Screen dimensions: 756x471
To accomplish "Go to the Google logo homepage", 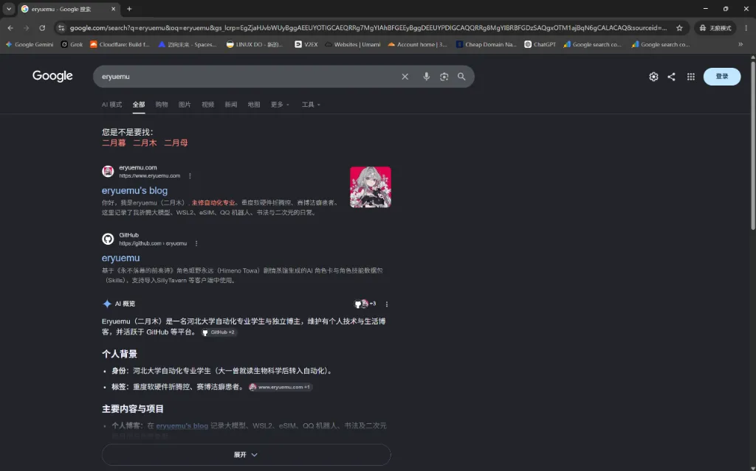I will 52,76.
